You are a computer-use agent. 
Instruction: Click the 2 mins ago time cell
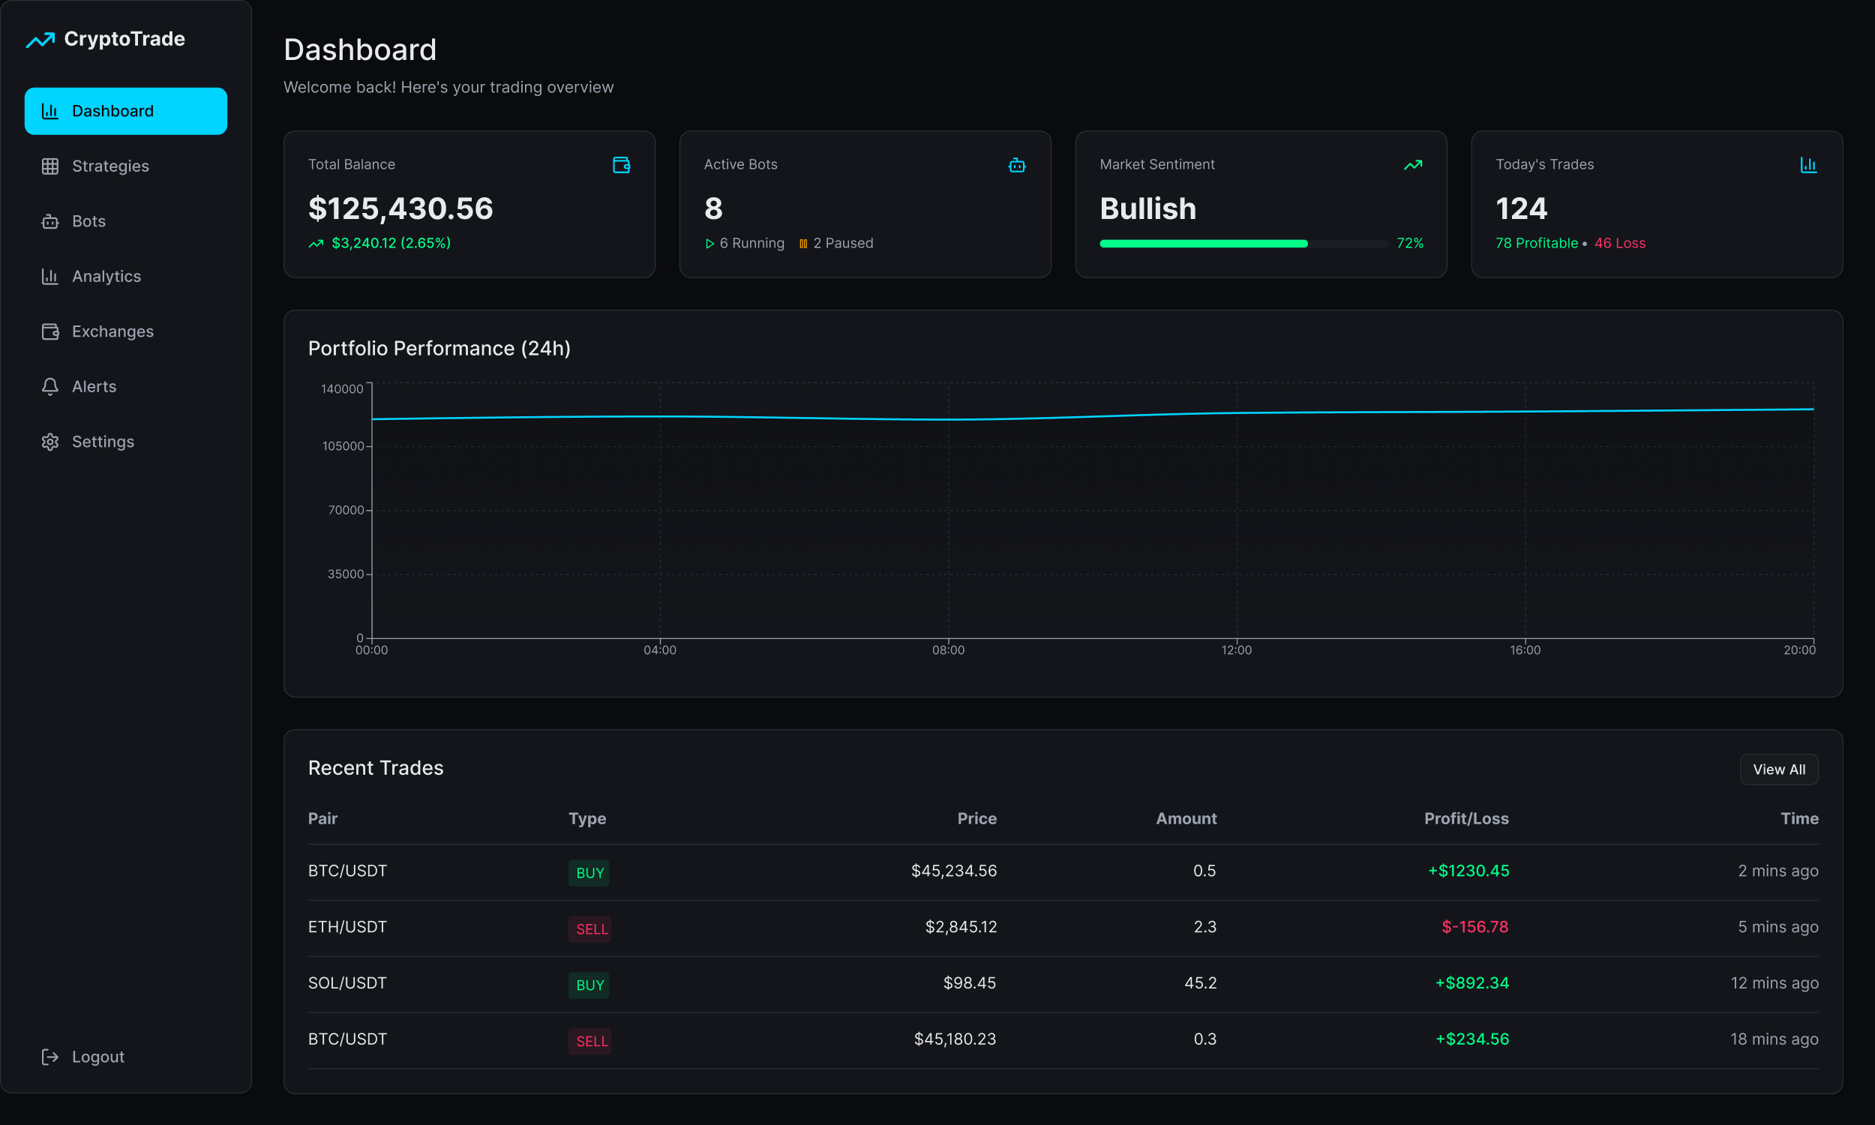click(1778, 871)
